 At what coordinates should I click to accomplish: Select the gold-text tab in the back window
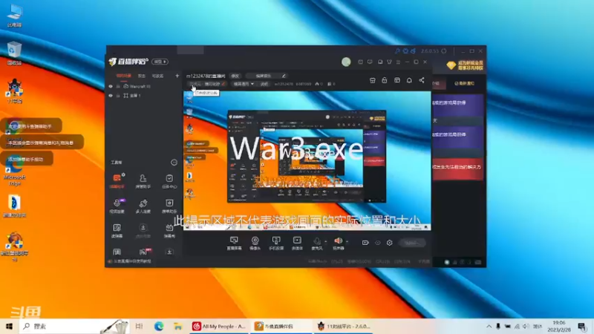[465, 83]
